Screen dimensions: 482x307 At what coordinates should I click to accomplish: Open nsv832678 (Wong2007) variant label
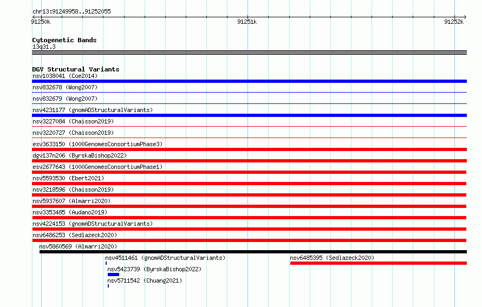coord(65,87)
